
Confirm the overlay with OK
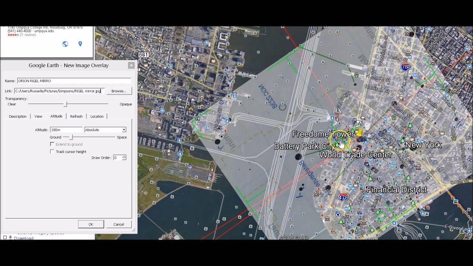coord(91,224)
